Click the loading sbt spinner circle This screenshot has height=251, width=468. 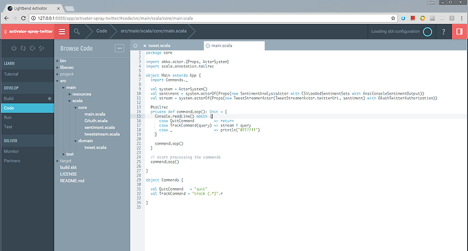point(428,32)
